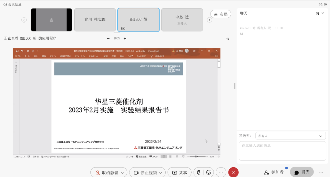330x177 pixels.
Task: Leave the meeting with red X button
Action: (x=233, y=172)
